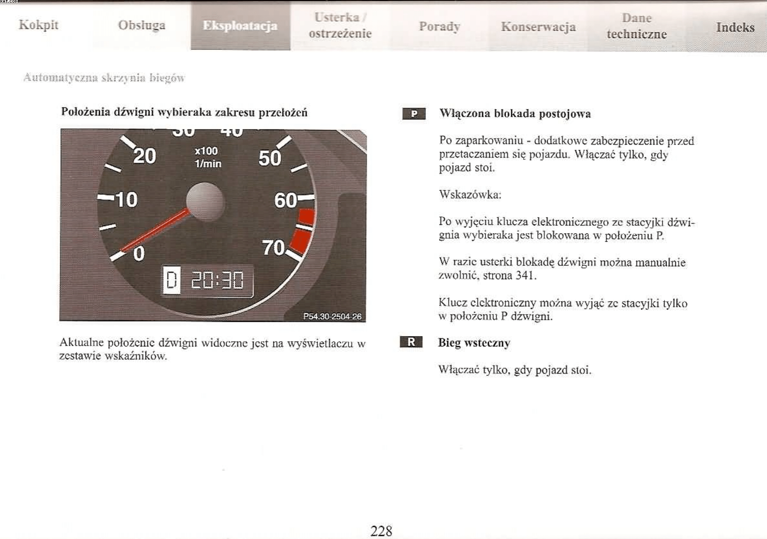Viewport: 767px width, 539px height.
Task: Click the x100 1/min unit label
Action: [208, 157]
